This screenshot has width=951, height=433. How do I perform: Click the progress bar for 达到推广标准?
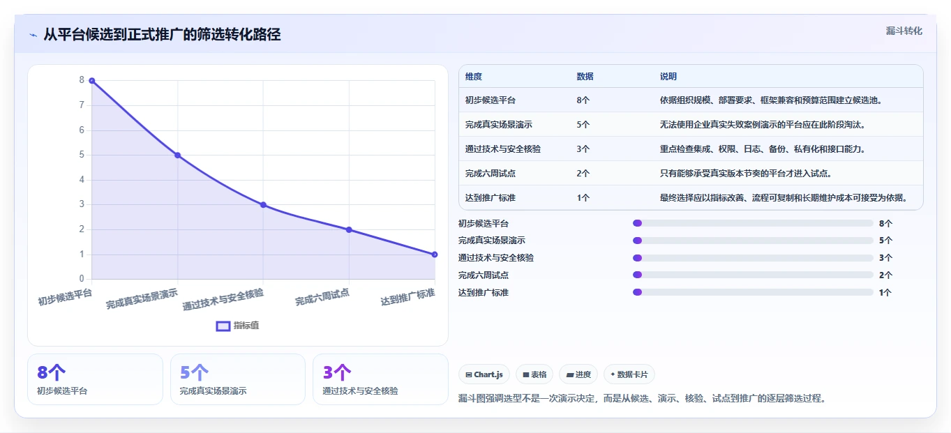[753, 292]
